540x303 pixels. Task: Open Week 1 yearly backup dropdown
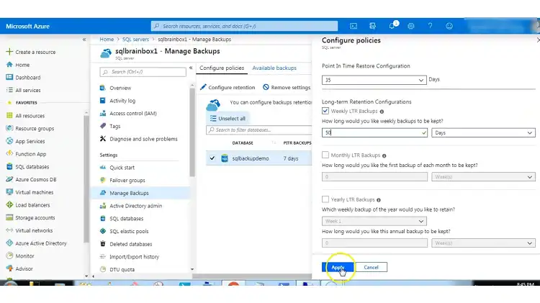pos(374,221)
